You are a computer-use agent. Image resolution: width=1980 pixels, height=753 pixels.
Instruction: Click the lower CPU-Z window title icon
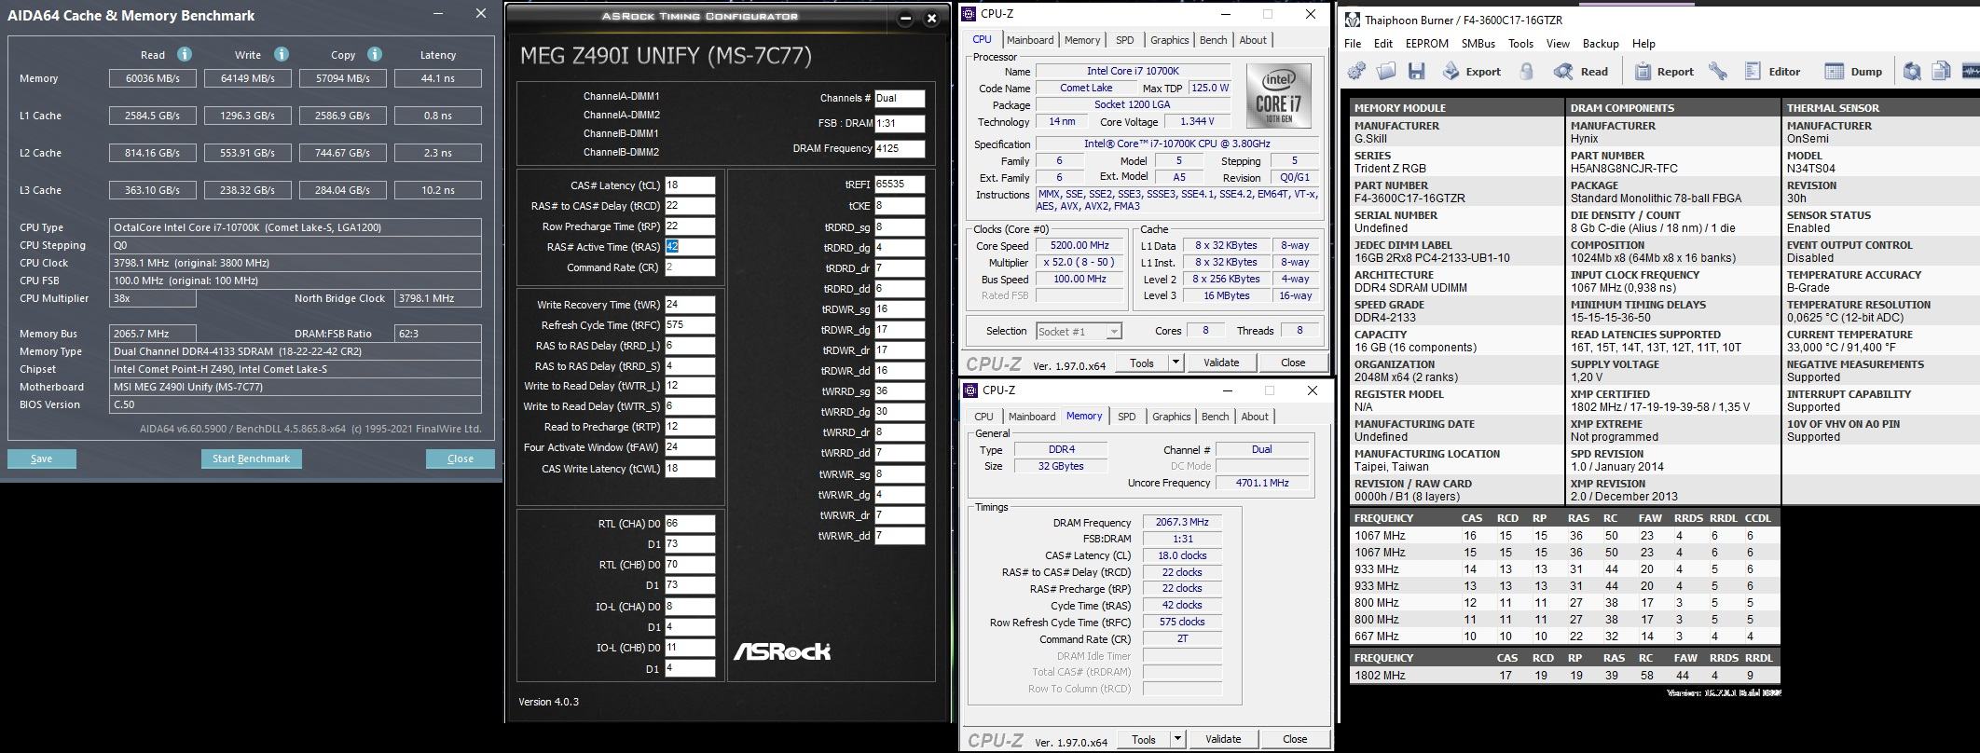point(970,390)
